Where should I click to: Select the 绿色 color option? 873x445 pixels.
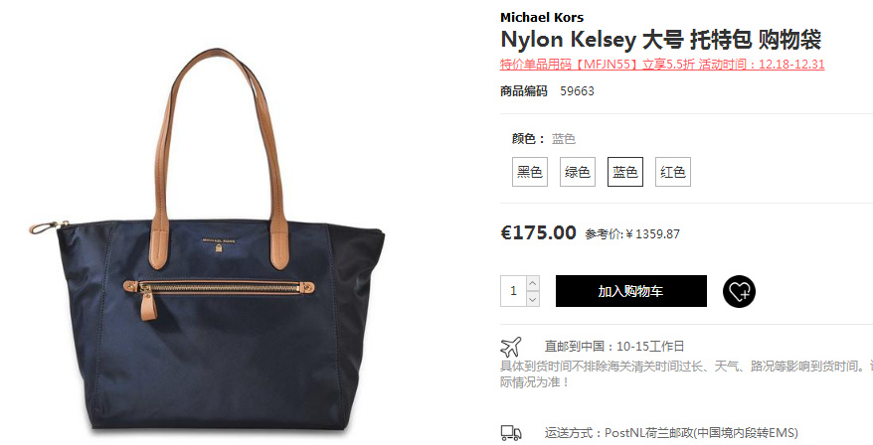pyautogui.click(x=578, y=172)
